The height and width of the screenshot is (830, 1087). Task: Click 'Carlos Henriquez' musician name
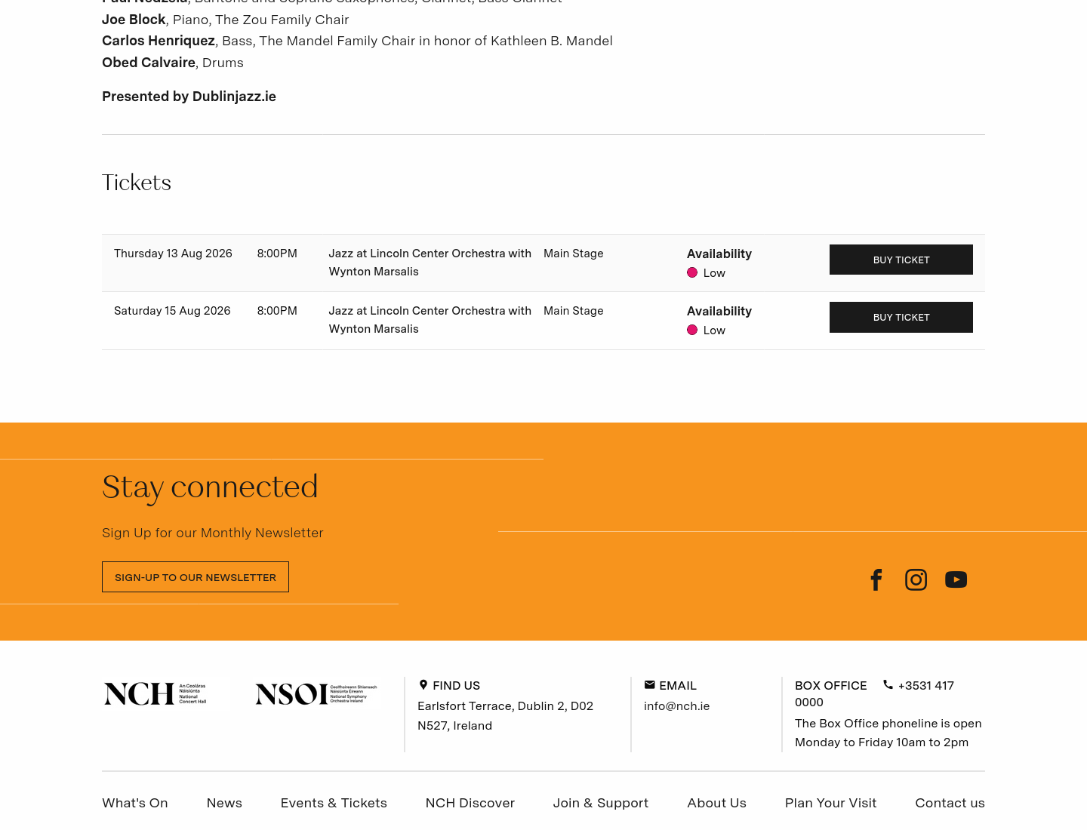coord(159,41)
